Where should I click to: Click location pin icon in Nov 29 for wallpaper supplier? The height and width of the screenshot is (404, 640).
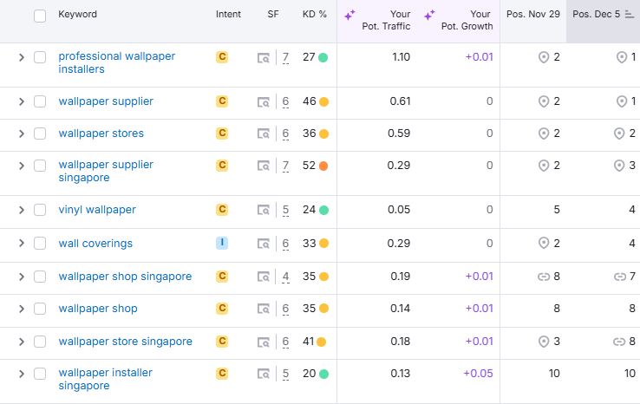coord(544,101)
